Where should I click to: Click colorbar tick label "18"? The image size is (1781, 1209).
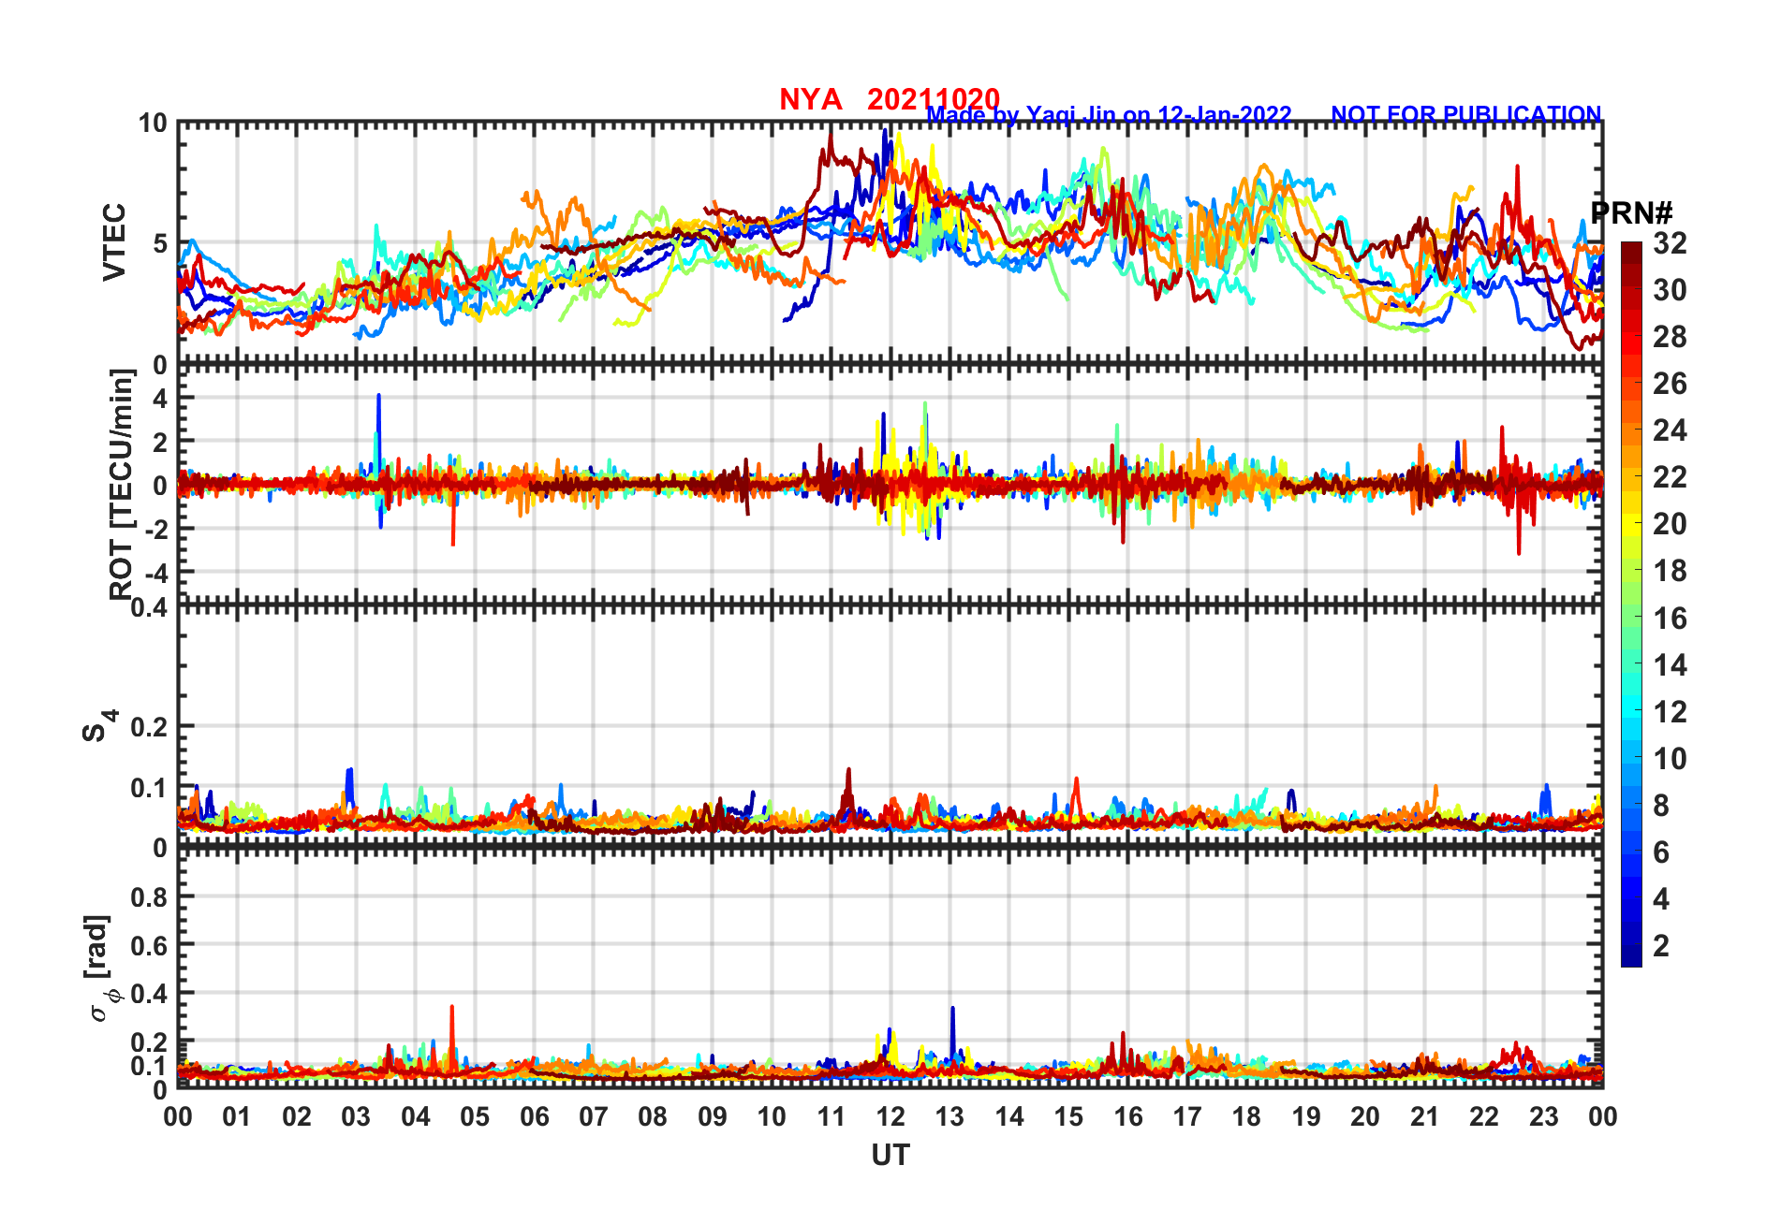(1670, 571)
